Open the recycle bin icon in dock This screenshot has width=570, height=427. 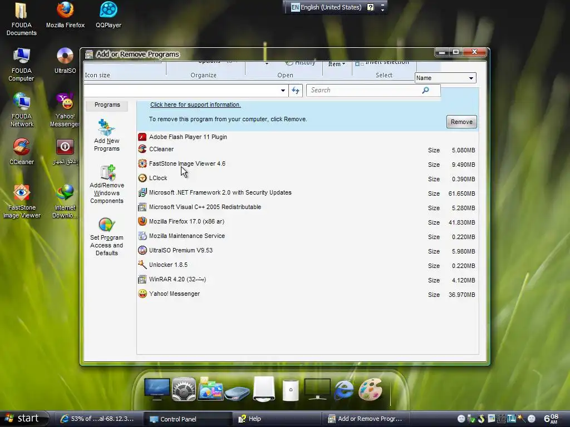[291, 390]
